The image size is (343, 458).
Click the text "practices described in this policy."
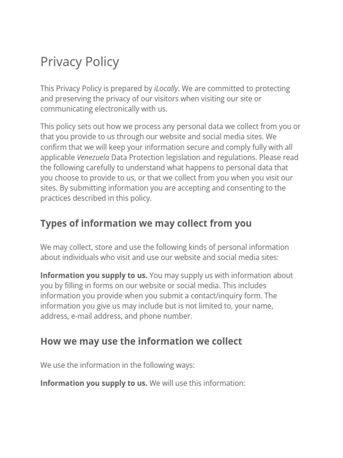tap(96, 198)
